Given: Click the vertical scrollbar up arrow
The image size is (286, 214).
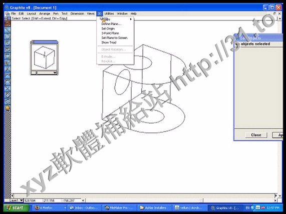Looking at the screenshot, I should pos(280,18).
